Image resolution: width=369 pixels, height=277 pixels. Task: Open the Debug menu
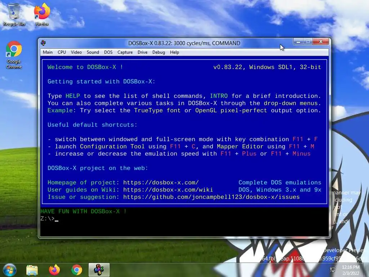[x=159, y=52]
